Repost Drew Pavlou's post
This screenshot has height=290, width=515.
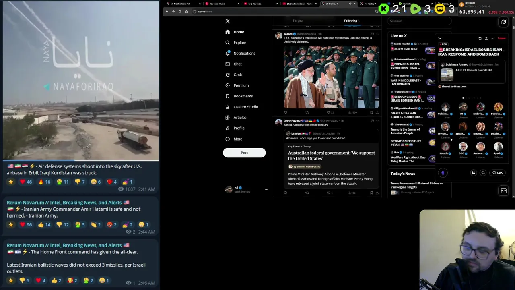[x=307, y=193]
